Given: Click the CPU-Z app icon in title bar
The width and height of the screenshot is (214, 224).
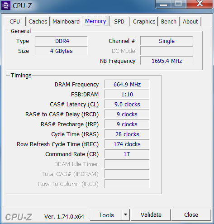Looking at the screenshot, I should point(6,5).
